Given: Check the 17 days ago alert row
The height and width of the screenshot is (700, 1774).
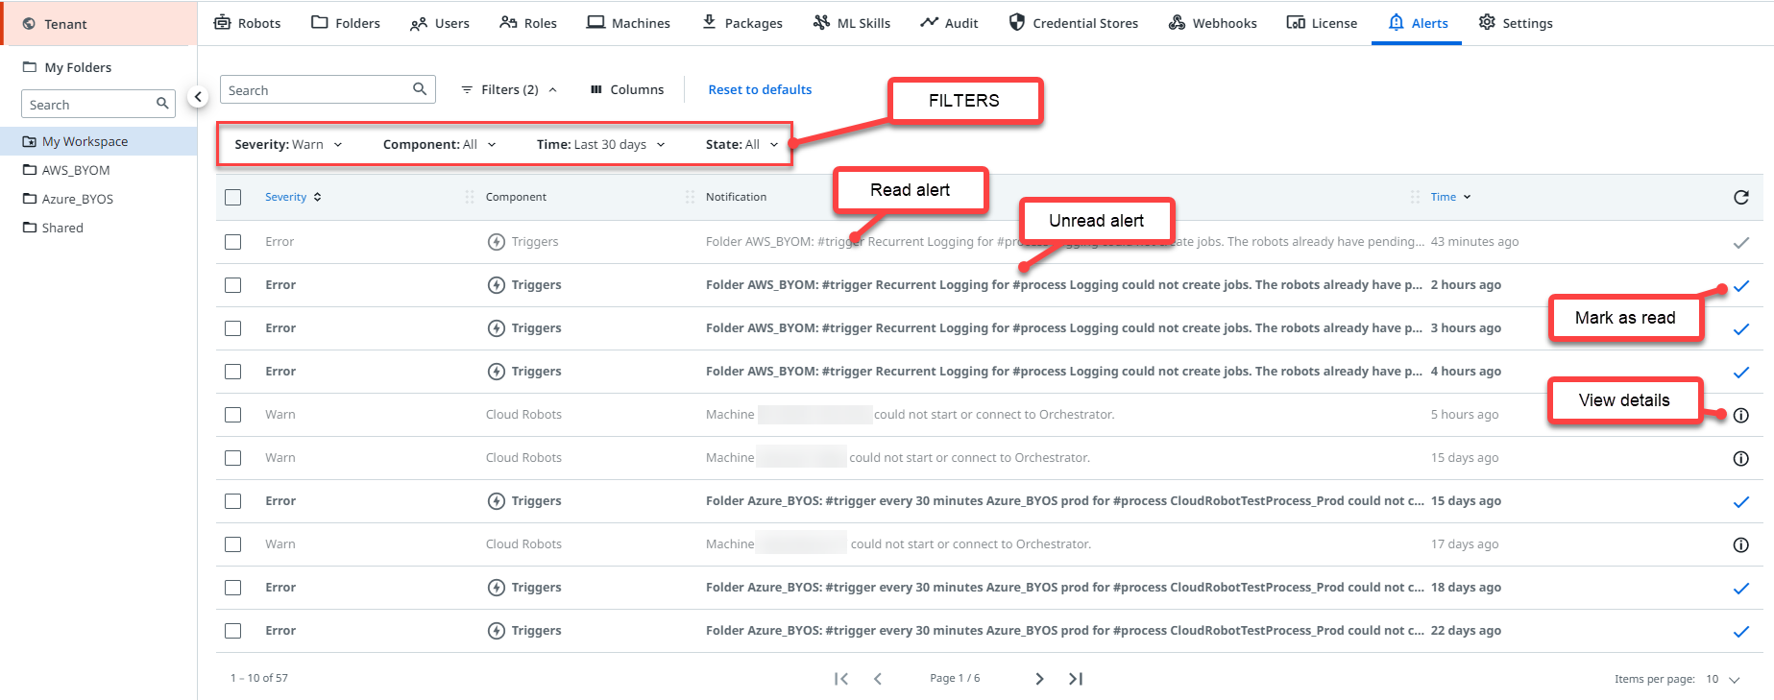Looking at the screenshot, I should point(232,544).
